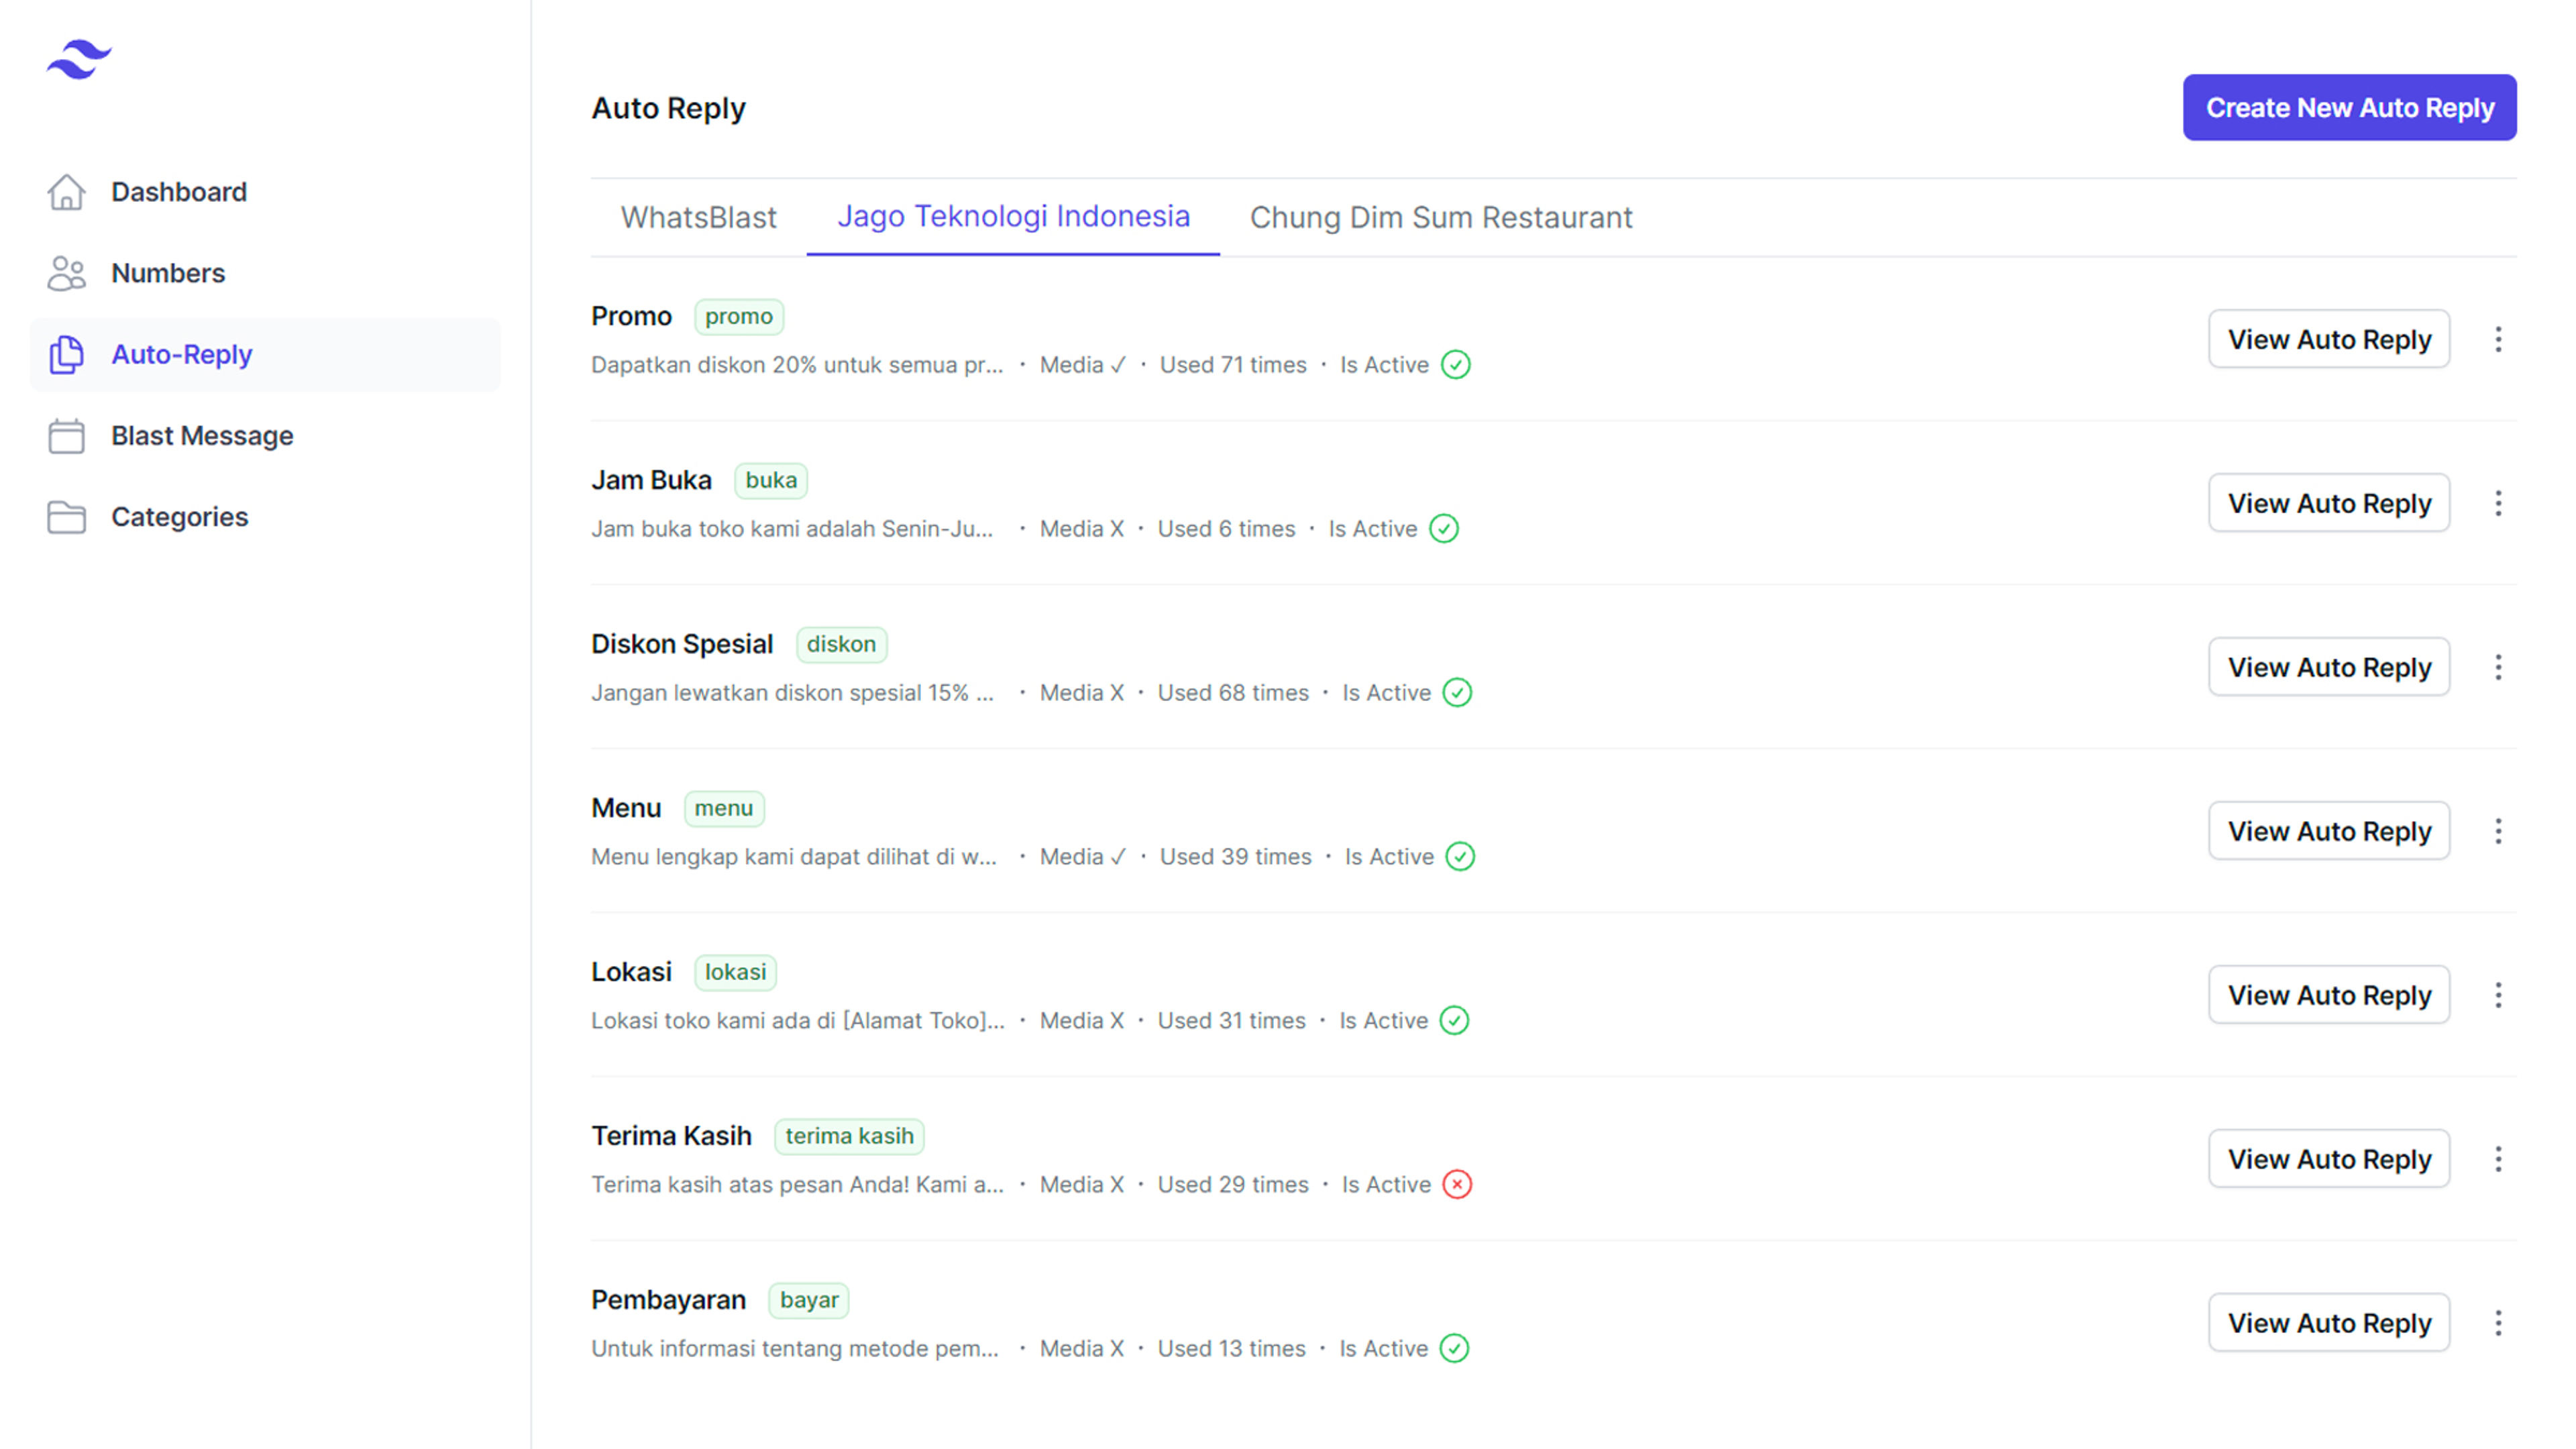The image size is (2576, 1449).
Task: View Auto Reply for Jam Buka
Action: pyautogui.click(x=2329, y=503)
